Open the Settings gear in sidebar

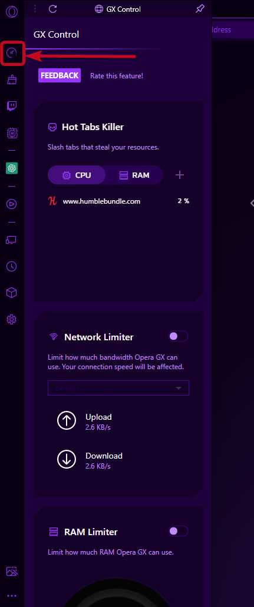pyautogui.click(x=12, y=319)
